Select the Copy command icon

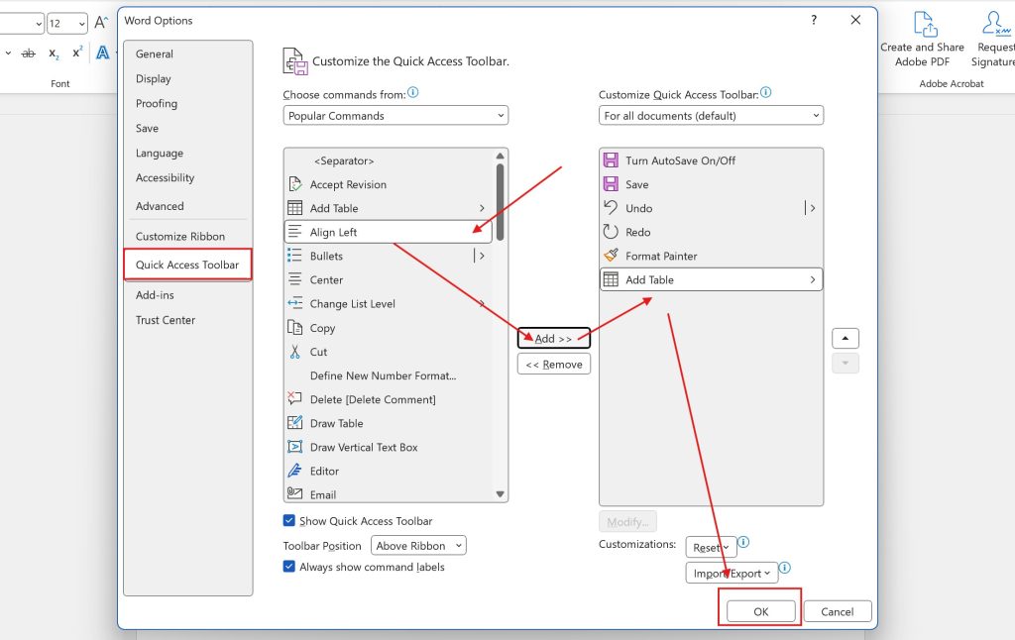(296, 327)
